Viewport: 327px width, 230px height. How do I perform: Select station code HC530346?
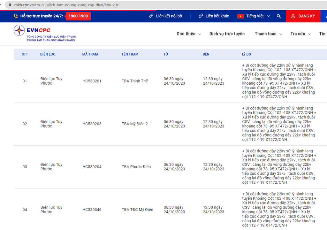click(92, 210)
